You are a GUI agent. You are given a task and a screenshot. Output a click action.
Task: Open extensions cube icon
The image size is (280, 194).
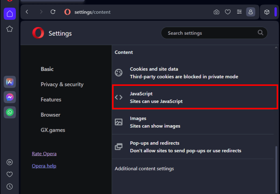[267, 12]
